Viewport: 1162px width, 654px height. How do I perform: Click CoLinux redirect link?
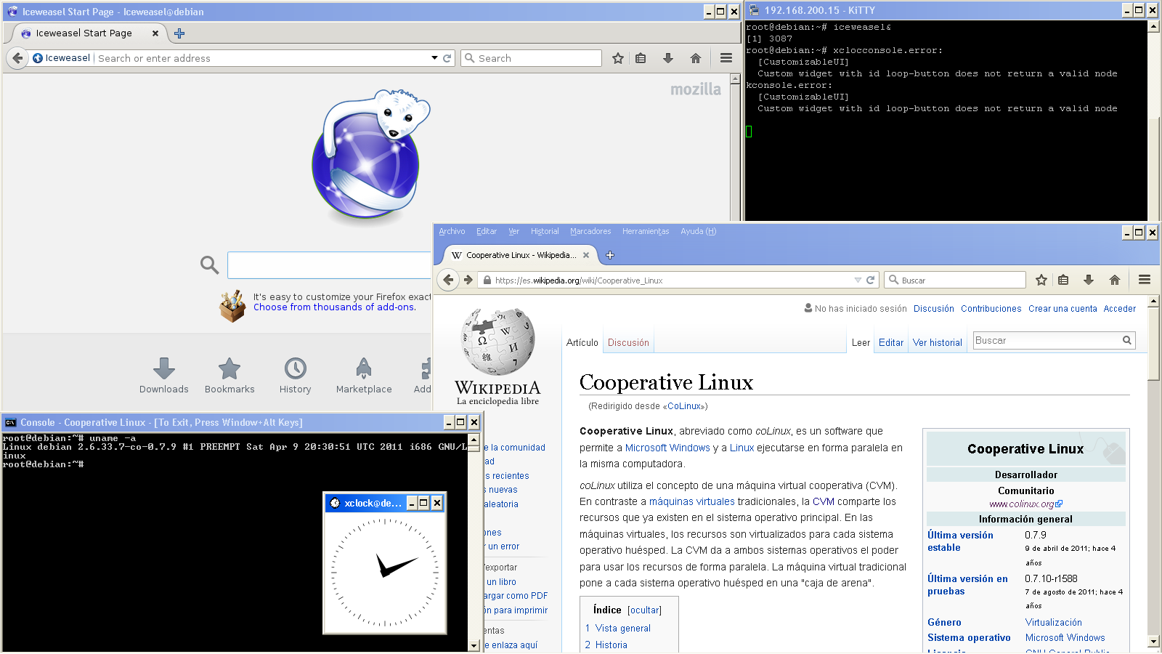[x=685, y=406]
